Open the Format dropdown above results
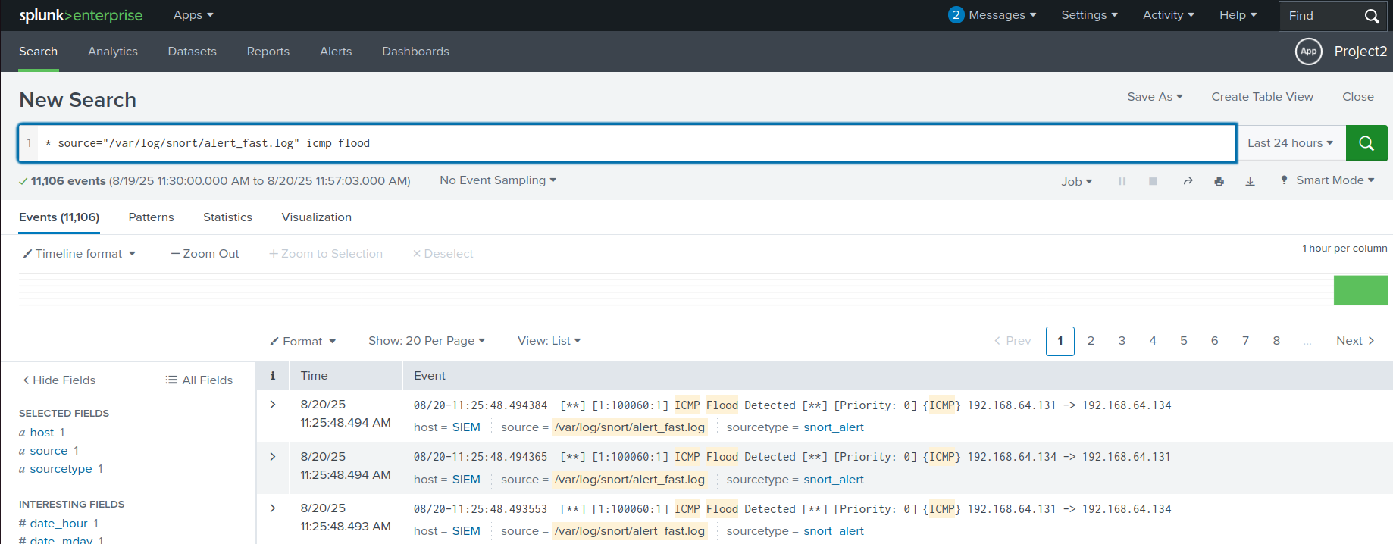The width and height of the screenshot is (1393, 544). click(x=303, y=342)
